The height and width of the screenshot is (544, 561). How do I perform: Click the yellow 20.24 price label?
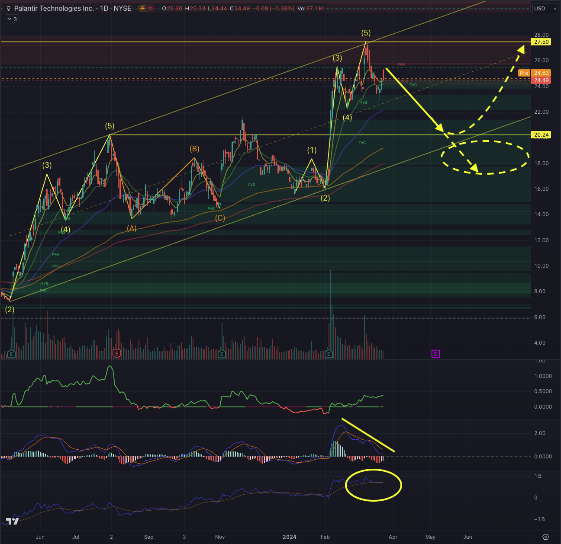(x=541, y=135)
